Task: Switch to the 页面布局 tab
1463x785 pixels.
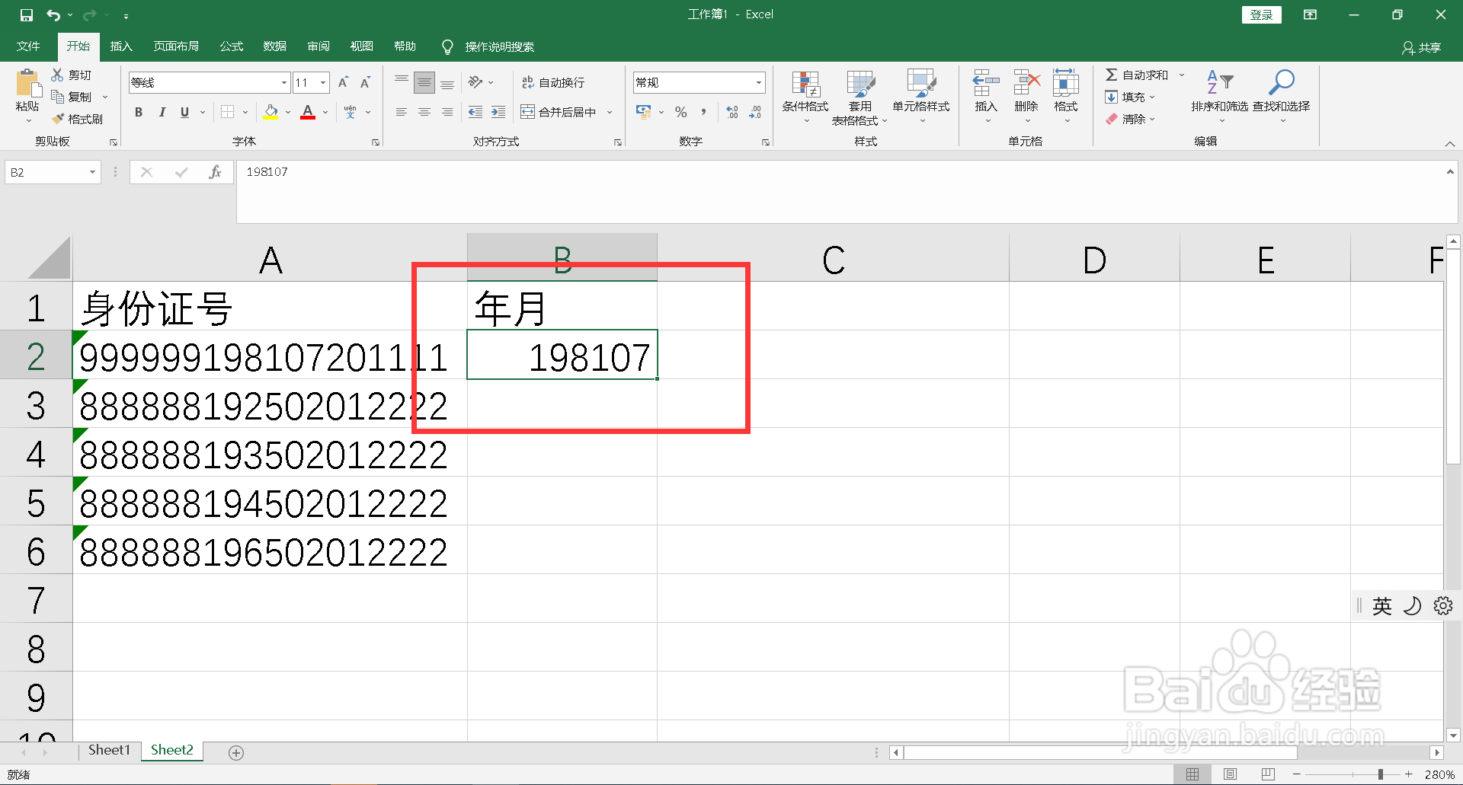Action: point(176,46)
